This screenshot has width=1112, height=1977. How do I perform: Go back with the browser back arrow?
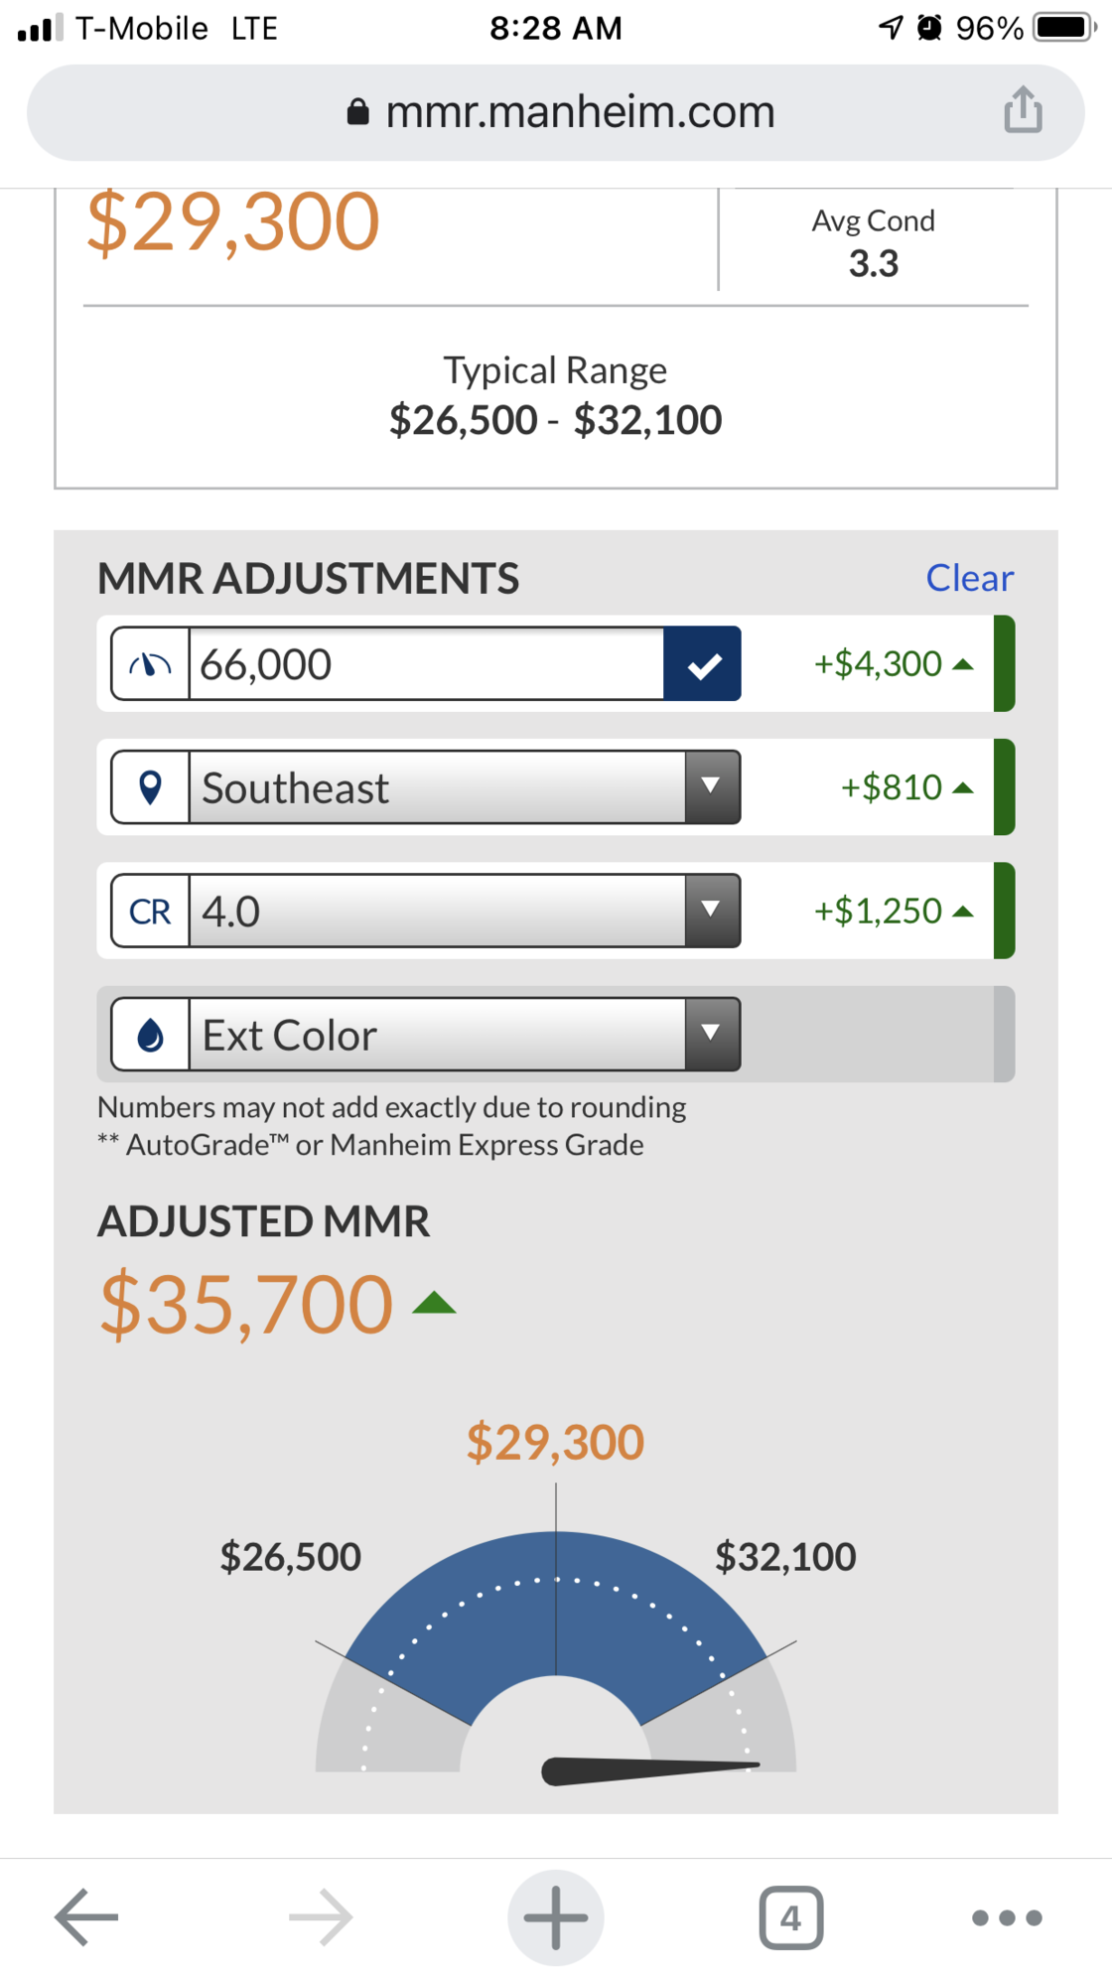click(86, 1916)
